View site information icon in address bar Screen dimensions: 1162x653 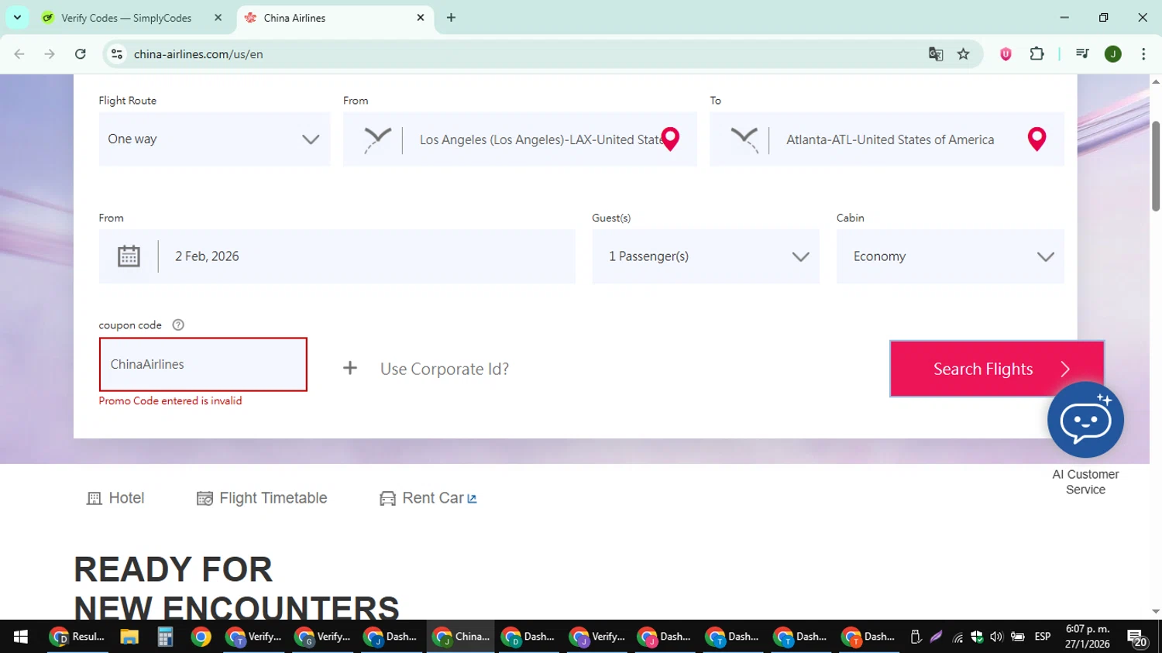117,54
